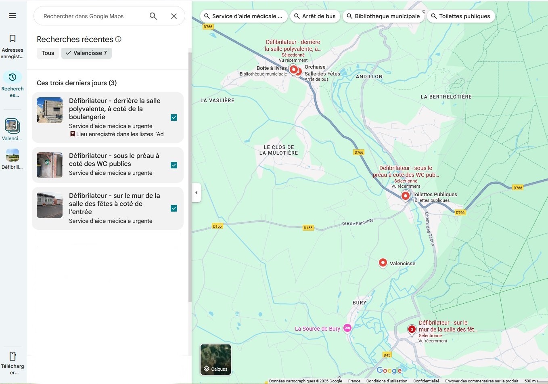
Task: Open the Défibrillateur sidebar thumbnail
Action: (x=13, y=155)
